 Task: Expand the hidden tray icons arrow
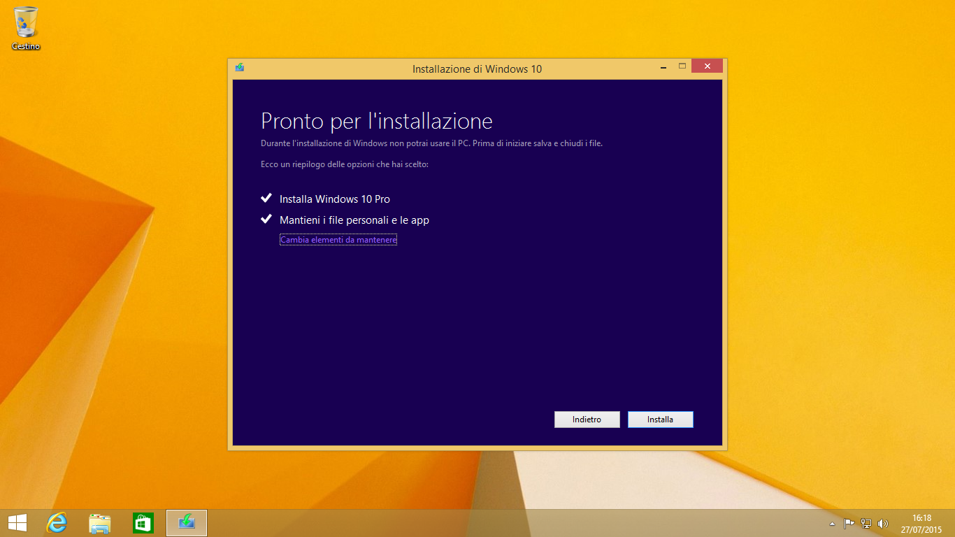click(x=831, y=522)
